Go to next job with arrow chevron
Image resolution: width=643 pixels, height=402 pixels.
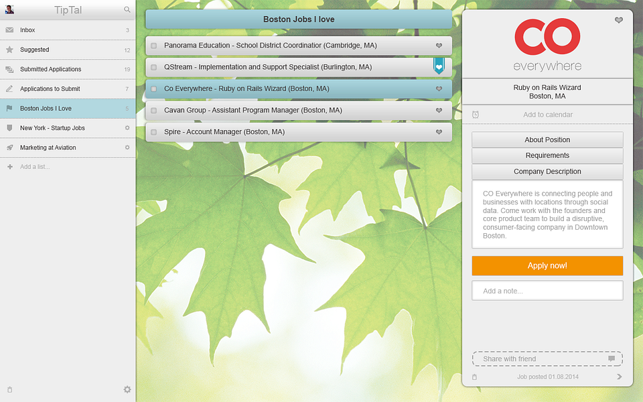pyautogui.click(x=619, y=377)
